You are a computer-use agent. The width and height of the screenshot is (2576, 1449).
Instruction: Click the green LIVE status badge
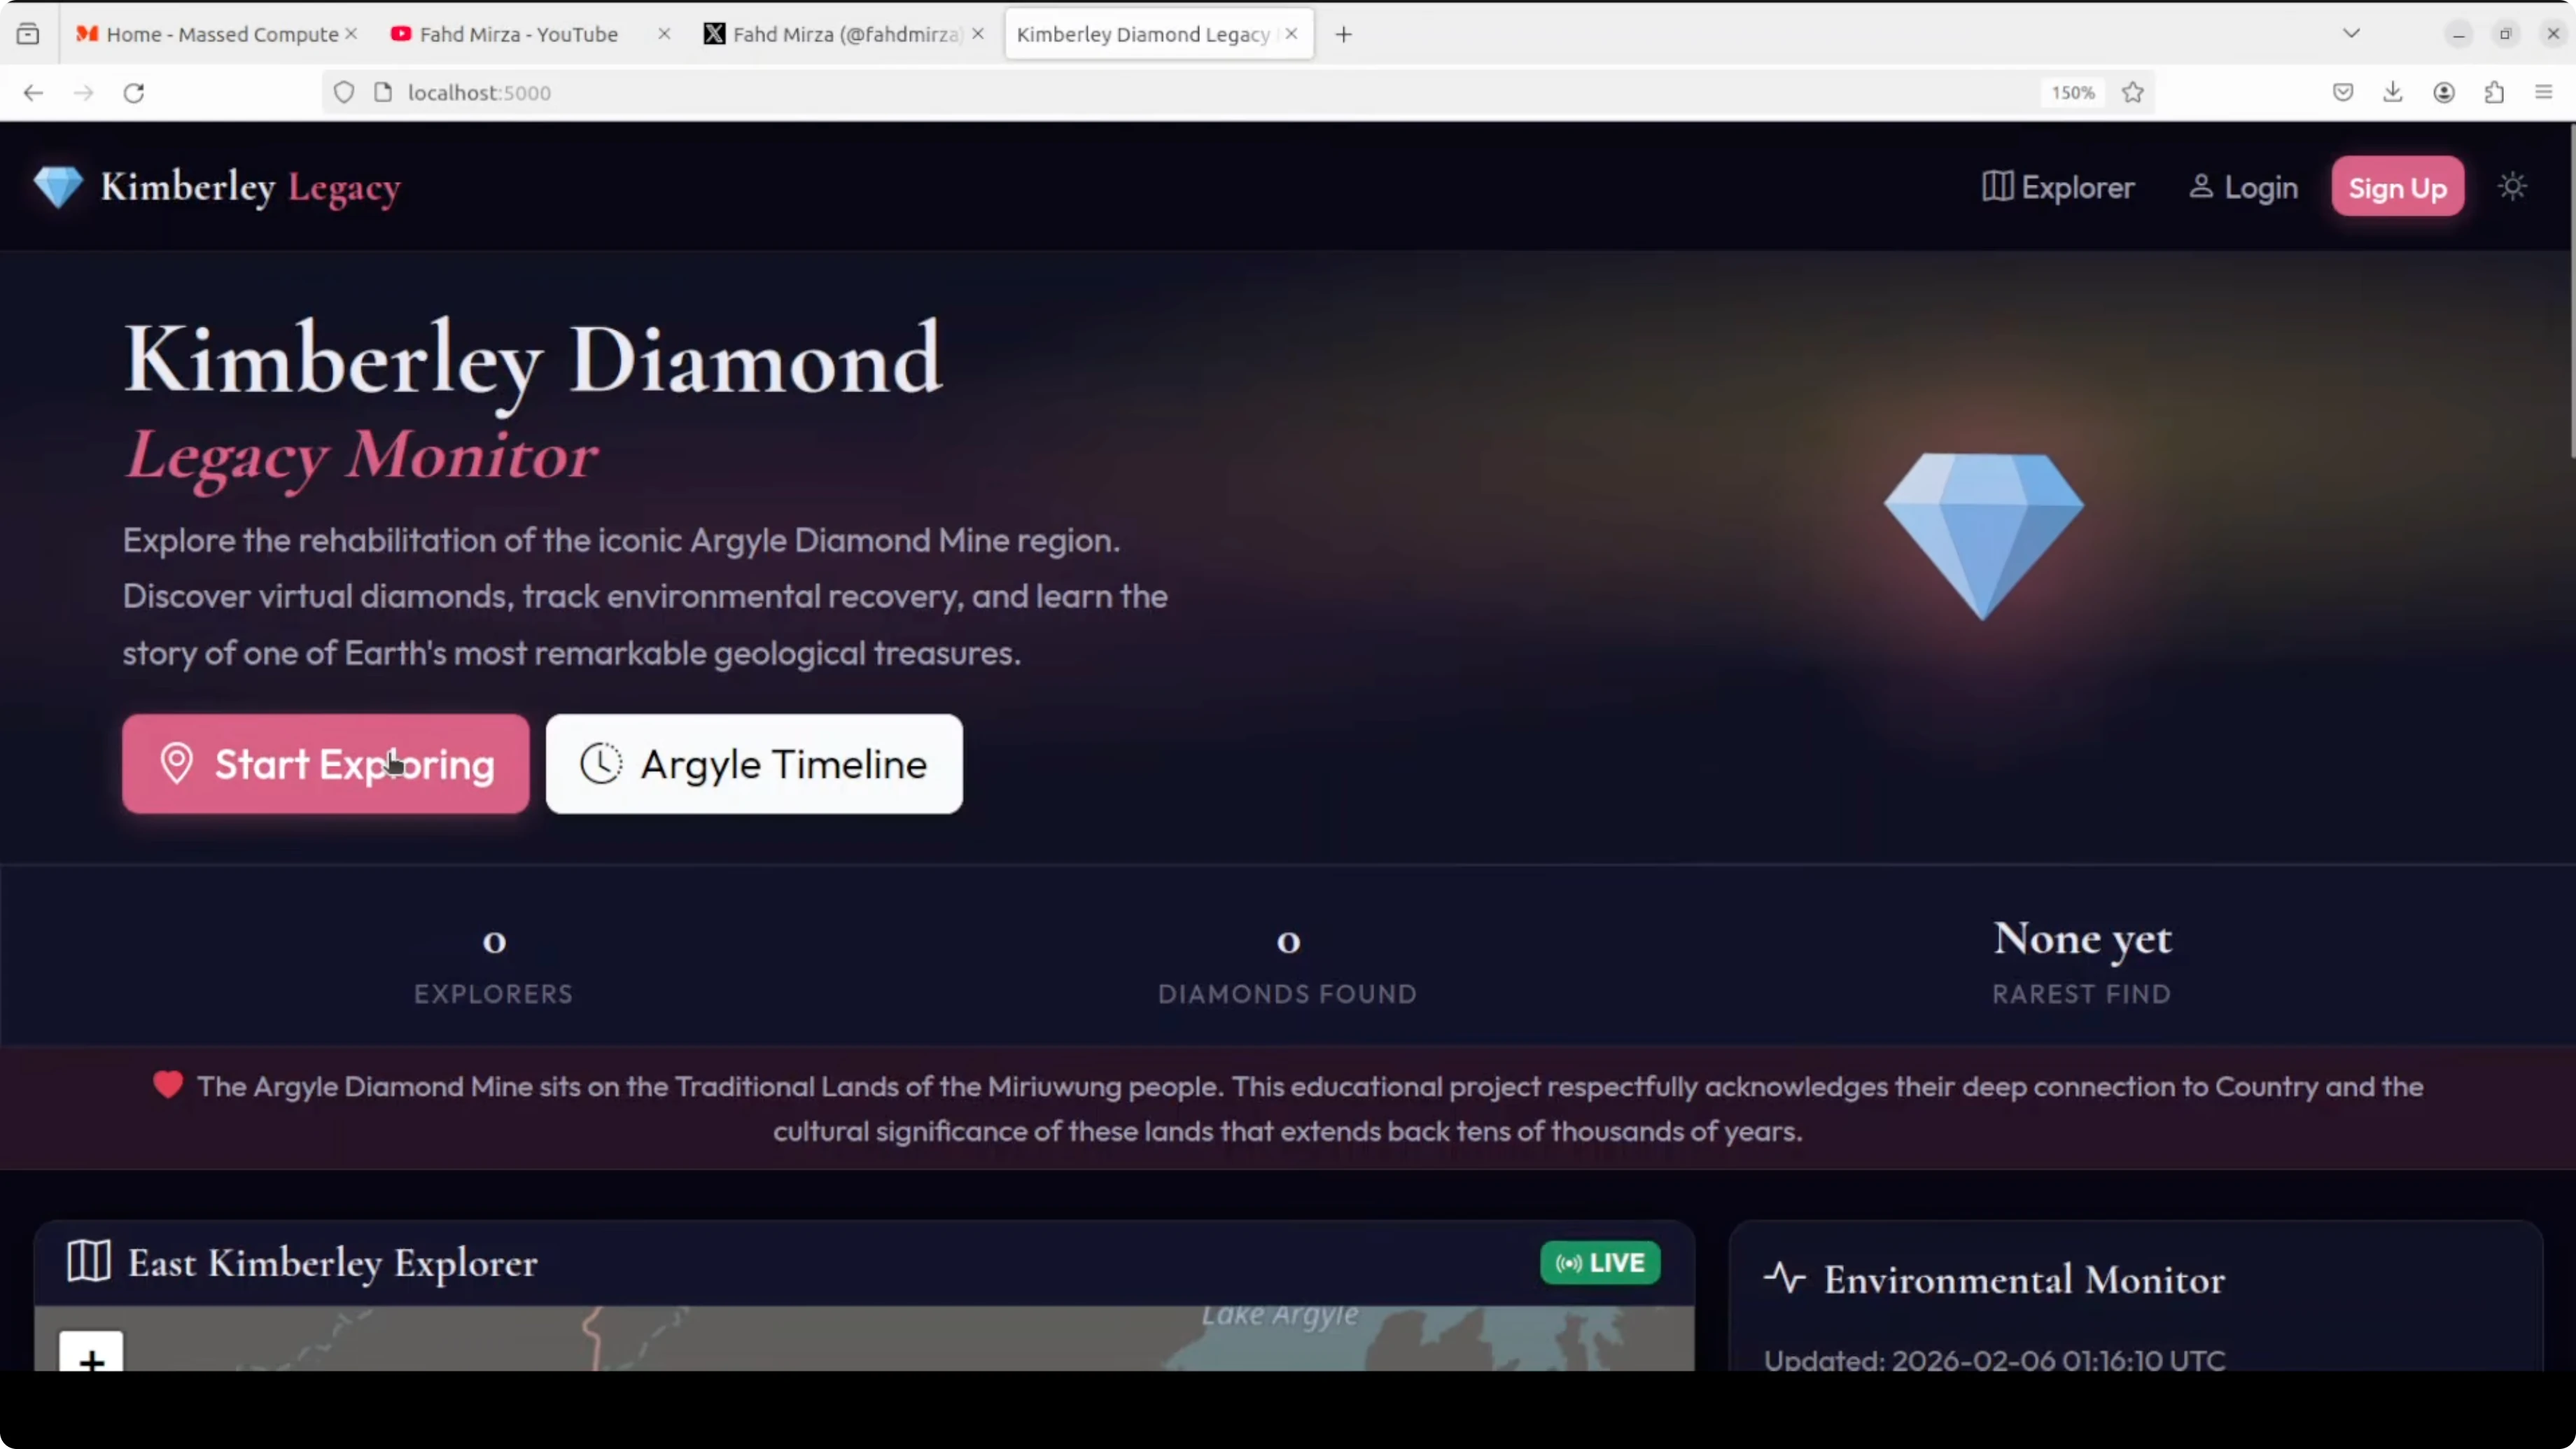[x=1600, y=1262]
